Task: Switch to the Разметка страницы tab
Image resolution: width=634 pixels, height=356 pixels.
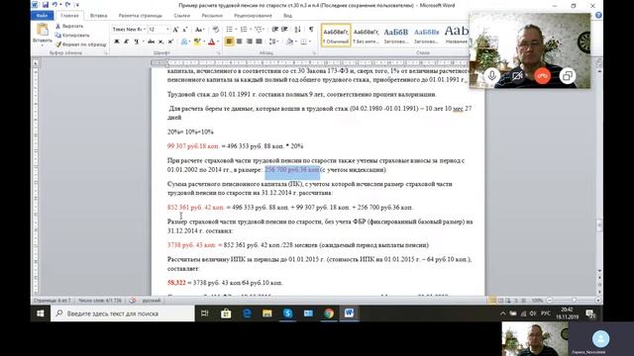Action: tap(140, 16)
